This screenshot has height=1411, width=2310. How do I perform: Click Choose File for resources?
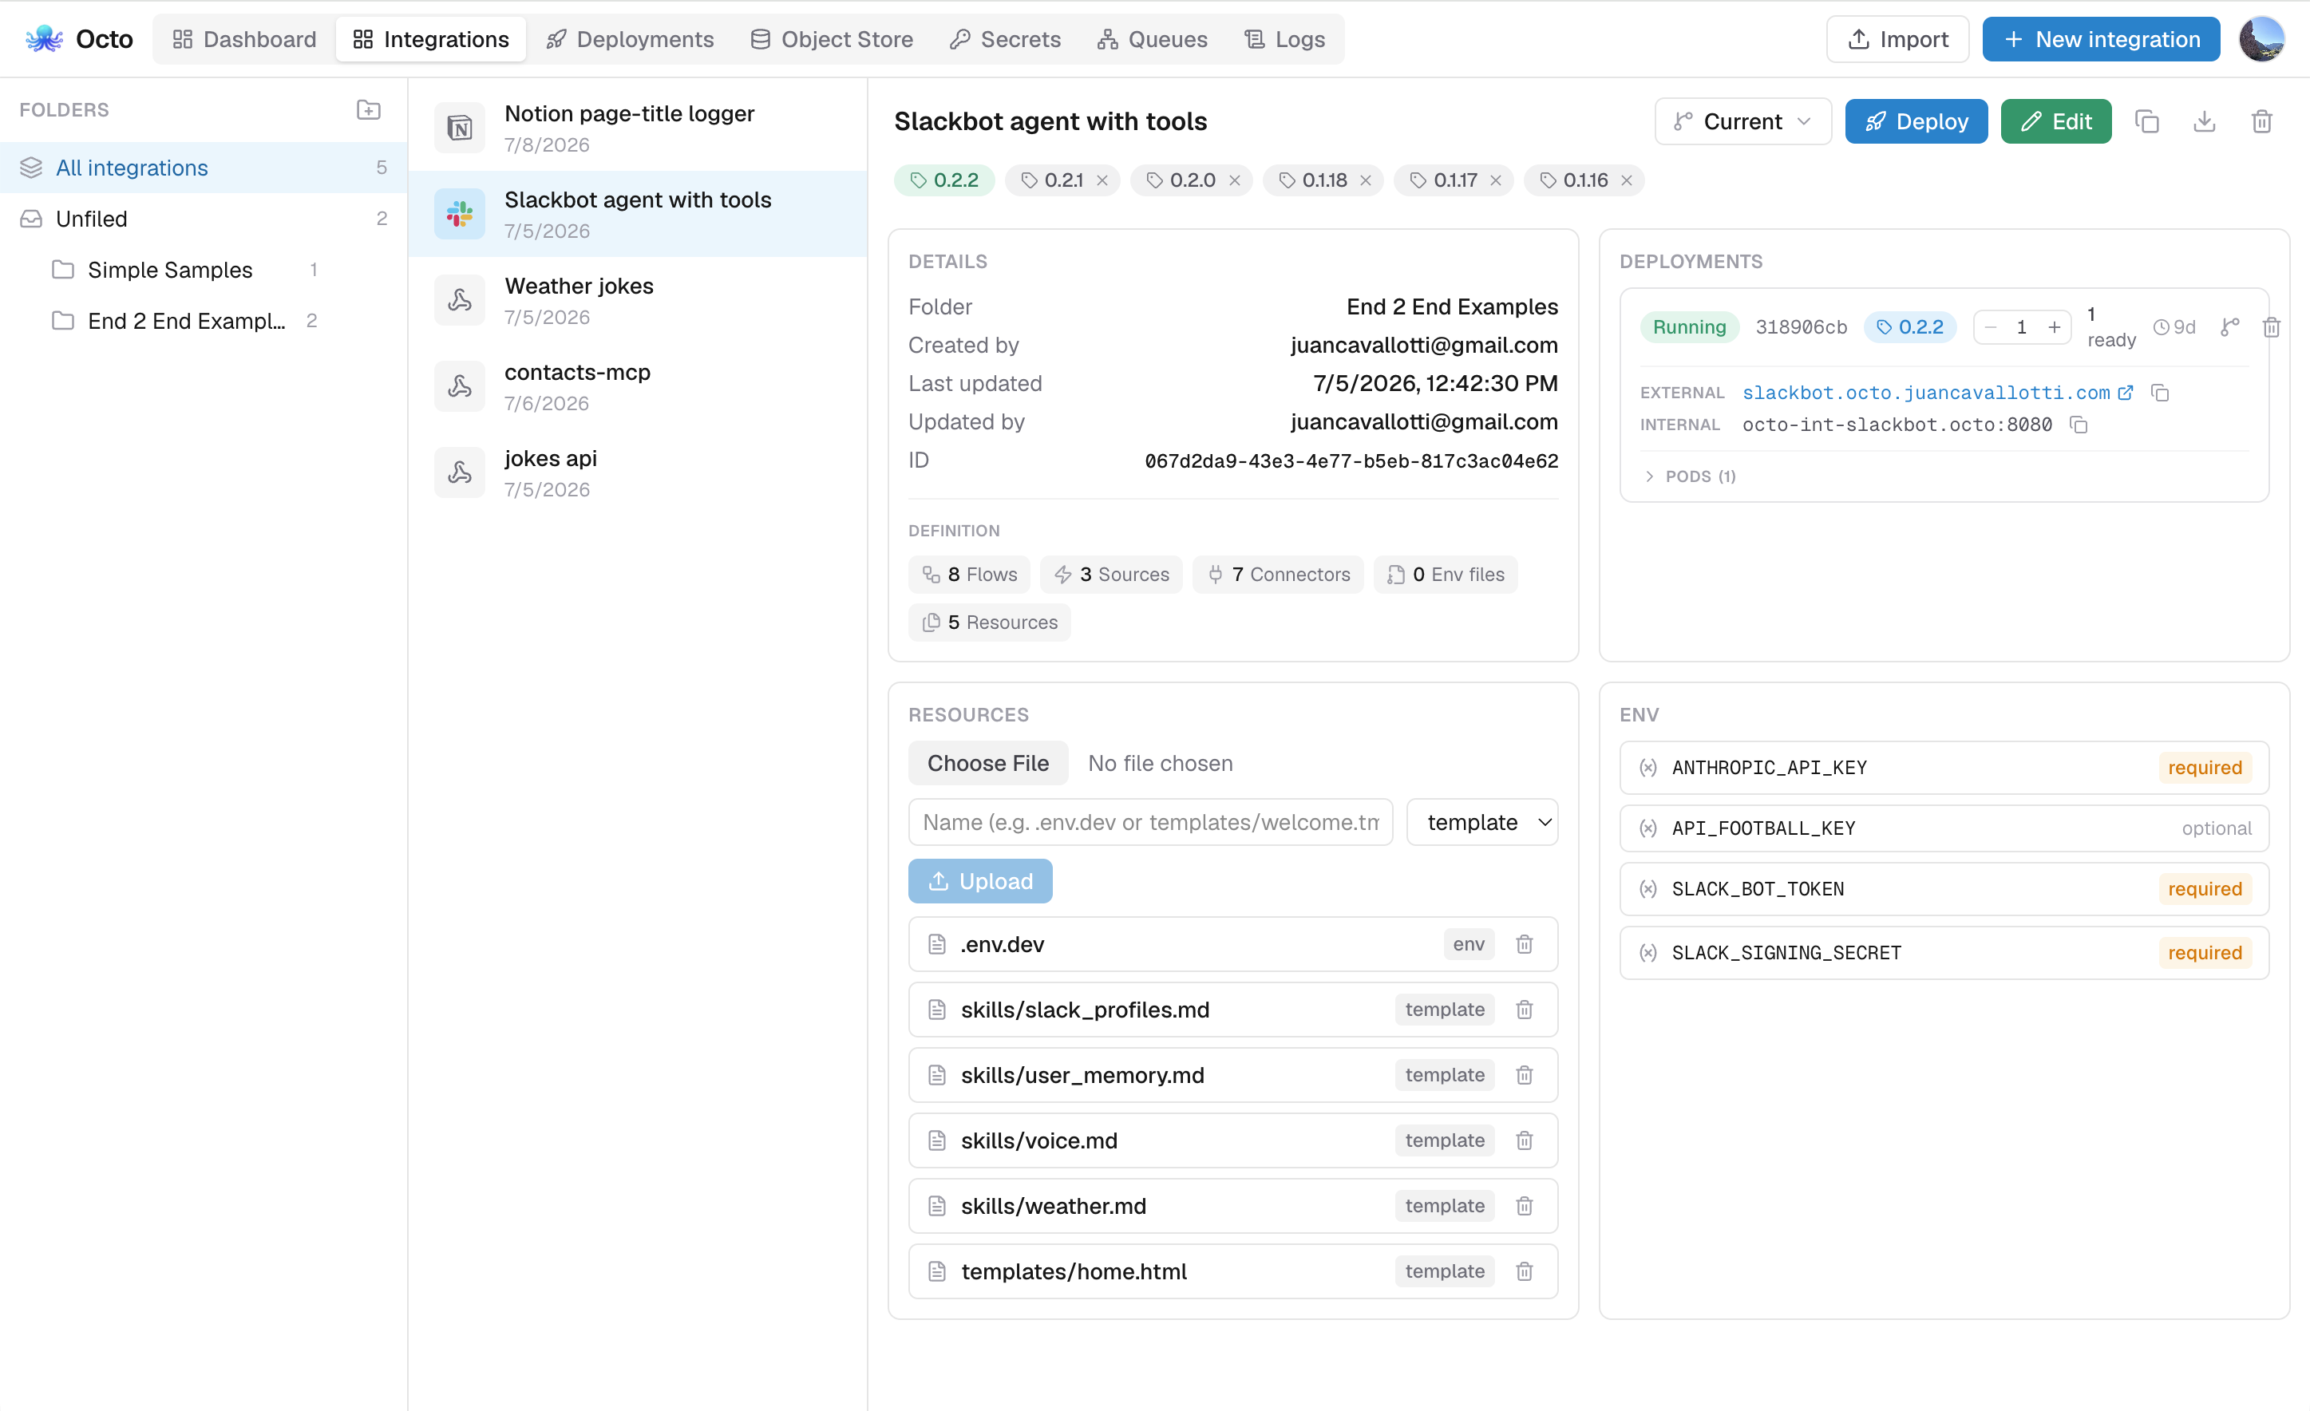click(x=988, y=763)
